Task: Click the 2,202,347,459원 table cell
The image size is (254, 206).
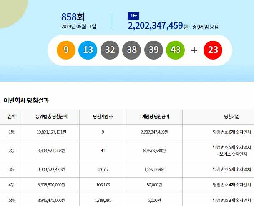Action: [154, 132]
